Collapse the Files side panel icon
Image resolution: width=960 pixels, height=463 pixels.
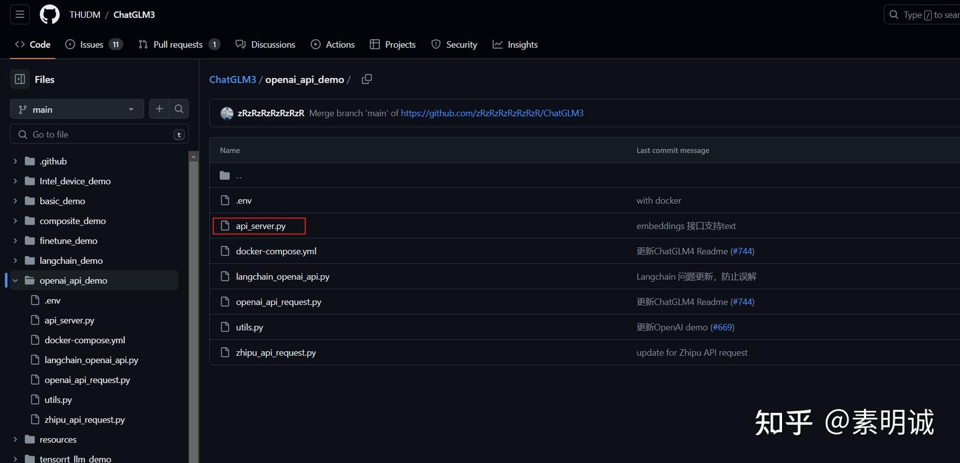pos(20,79)
